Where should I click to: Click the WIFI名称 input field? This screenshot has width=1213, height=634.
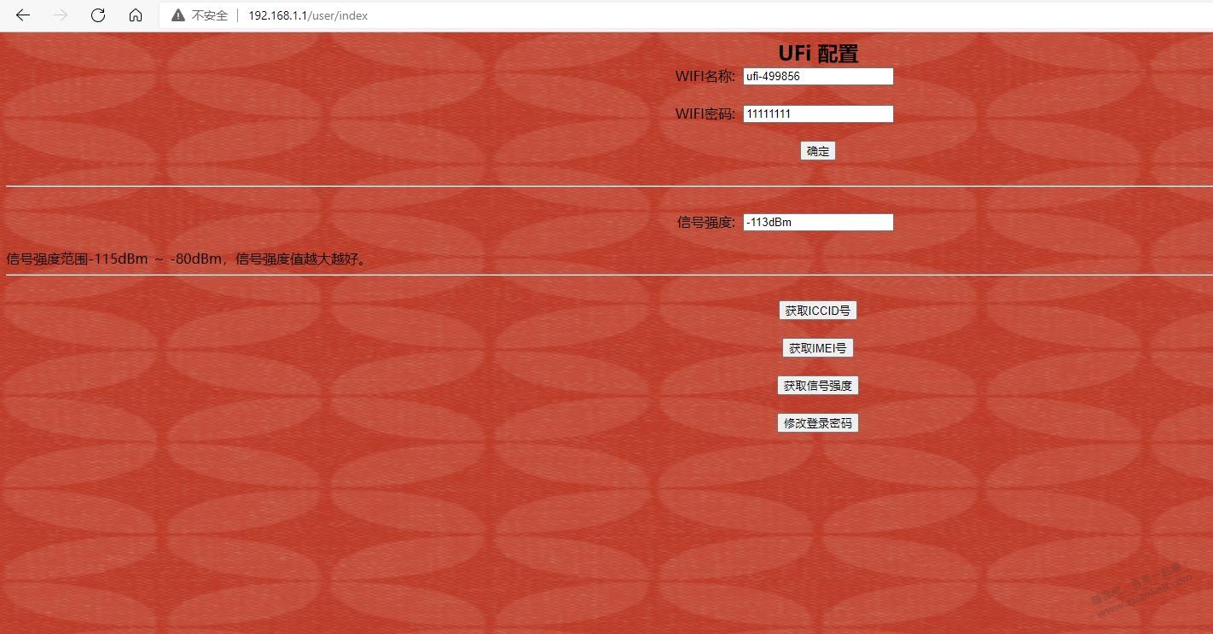[x=818, y=76]
